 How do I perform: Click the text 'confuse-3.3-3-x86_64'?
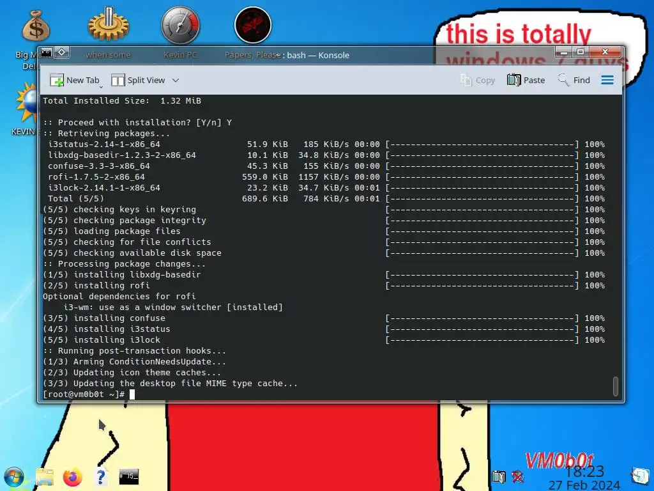[99, 166]
